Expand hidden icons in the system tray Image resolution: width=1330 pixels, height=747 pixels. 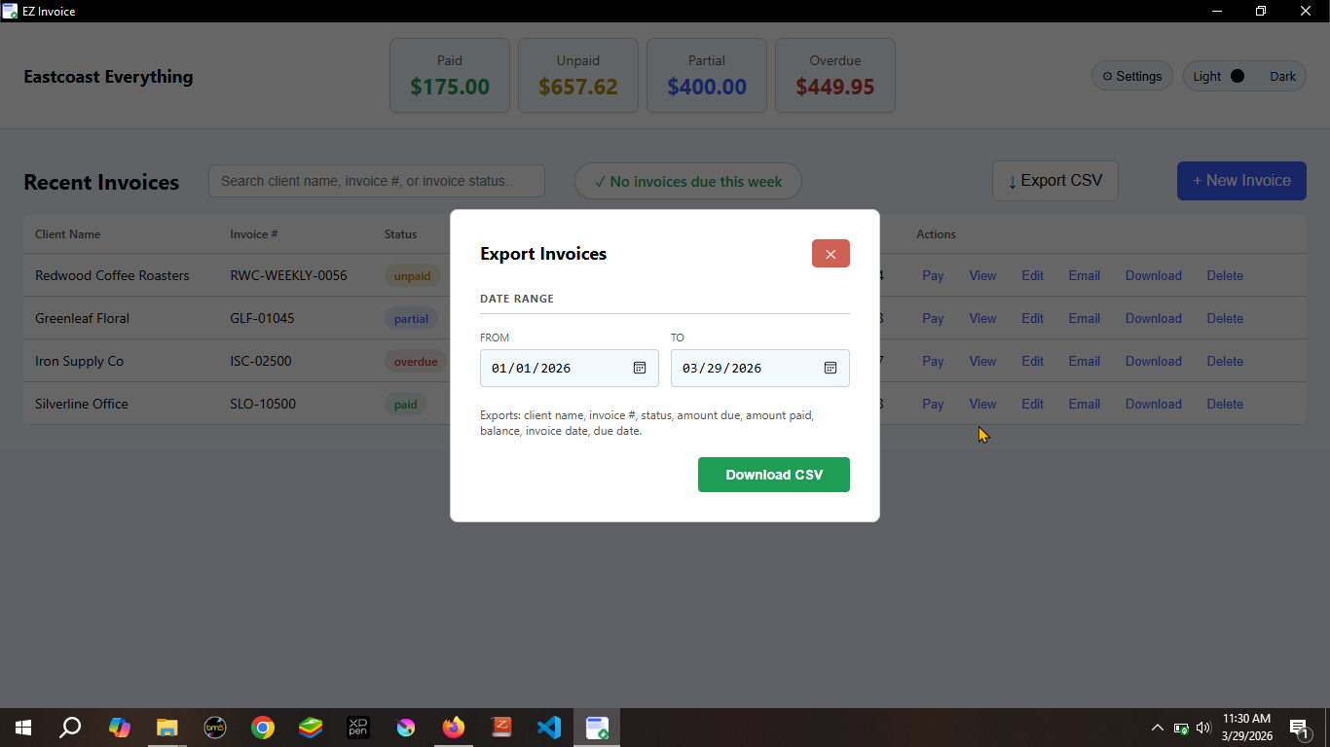click(x=1157, y=727)
